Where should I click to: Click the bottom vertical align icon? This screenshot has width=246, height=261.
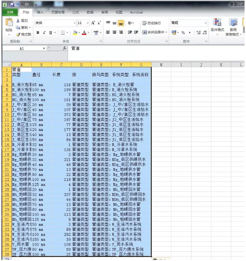click(121, 23)
